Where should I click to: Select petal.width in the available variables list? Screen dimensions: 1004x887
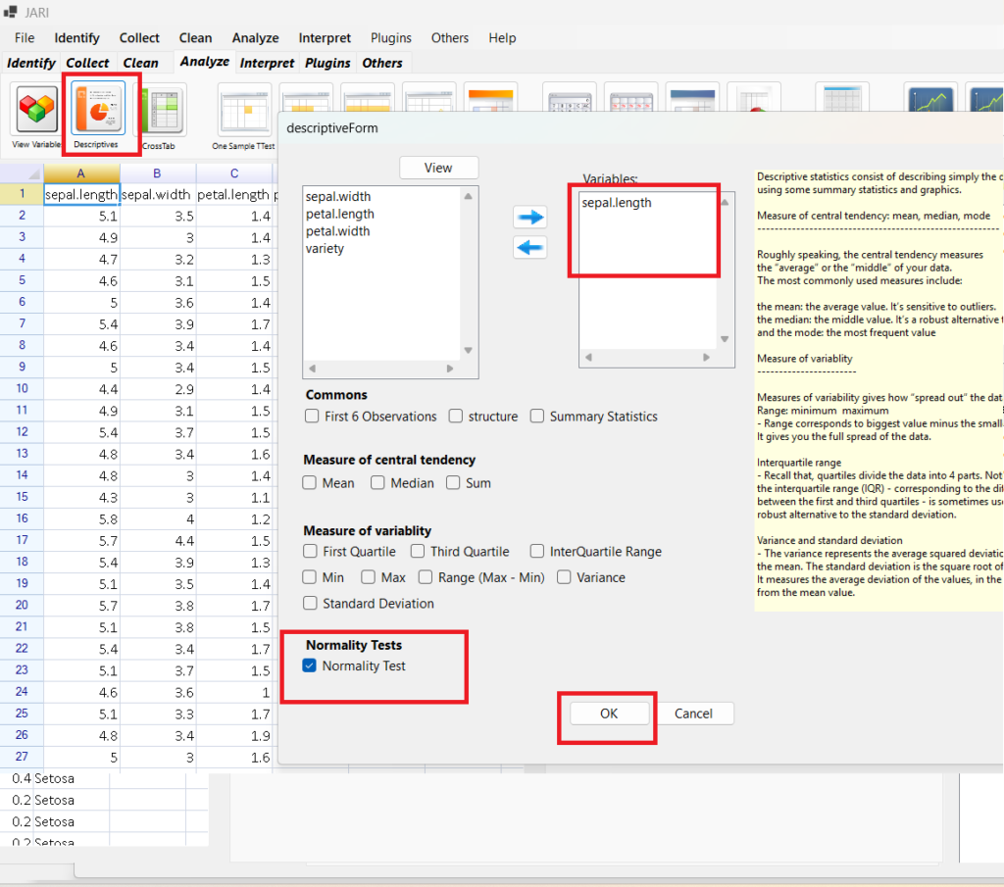click(338, 231)
